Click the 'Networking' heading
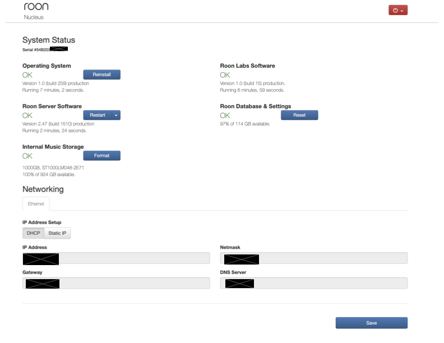This screenshot has width=444, height=343. coord(43,189)
